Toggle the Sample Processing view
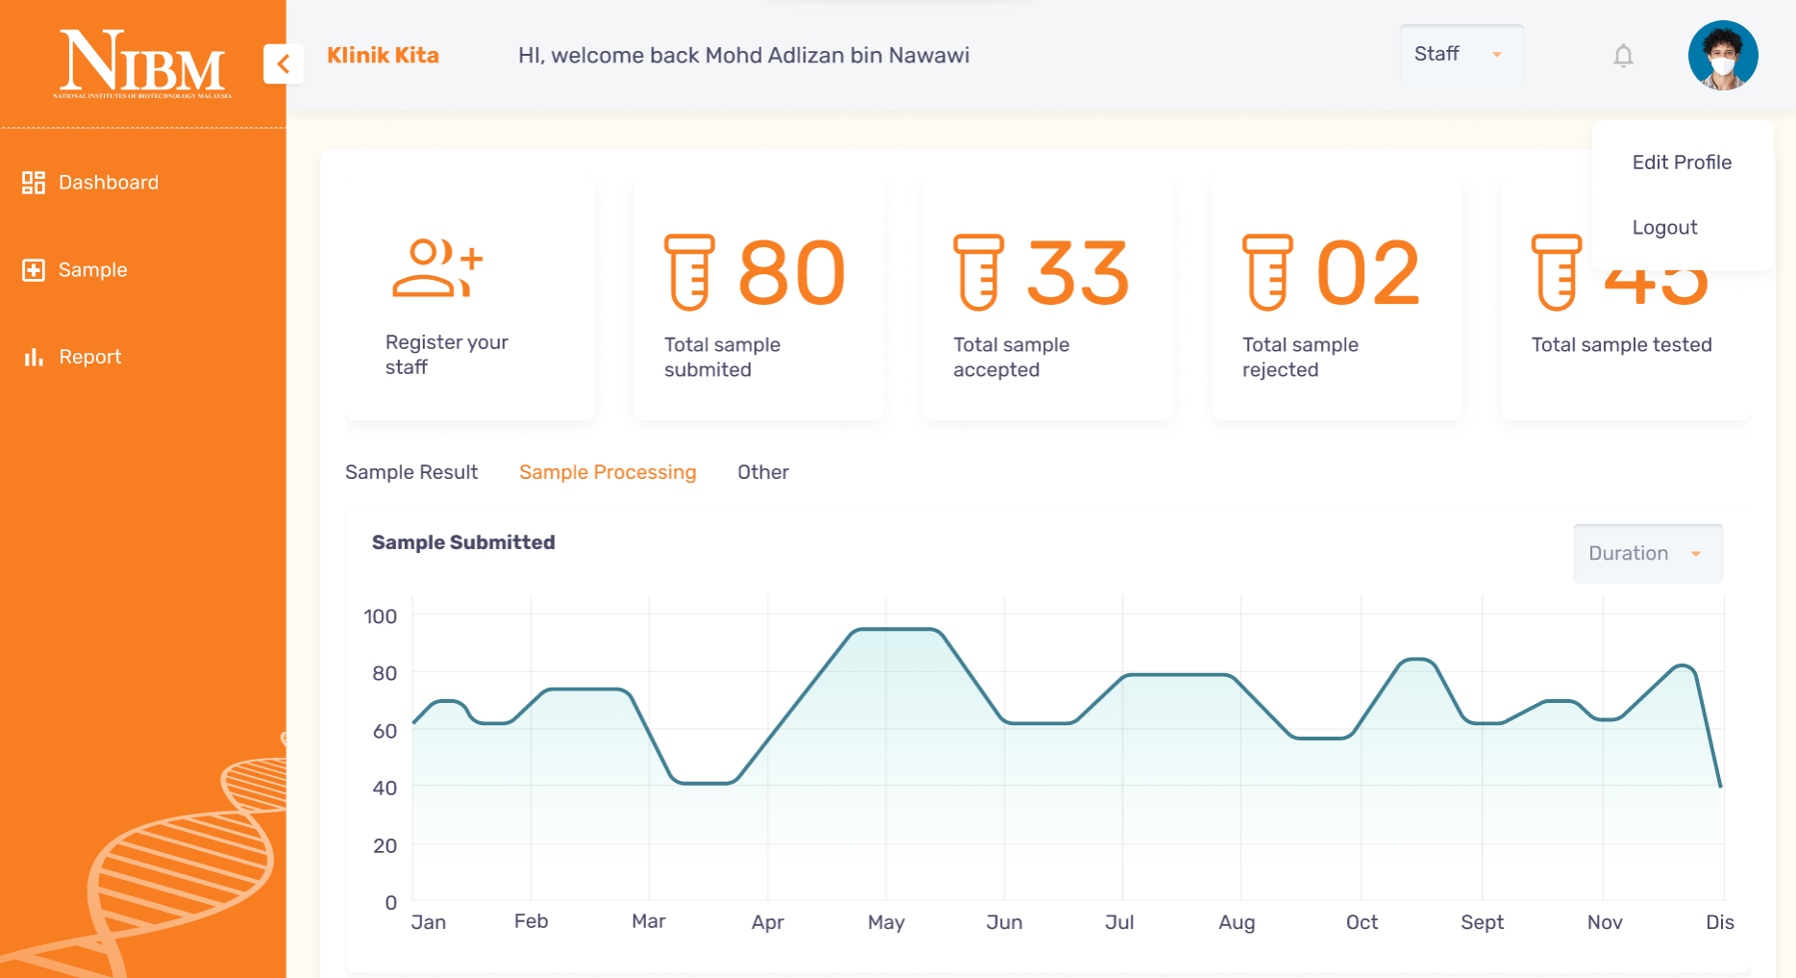This screenshot has height=978, width=1796. [608, 472]
